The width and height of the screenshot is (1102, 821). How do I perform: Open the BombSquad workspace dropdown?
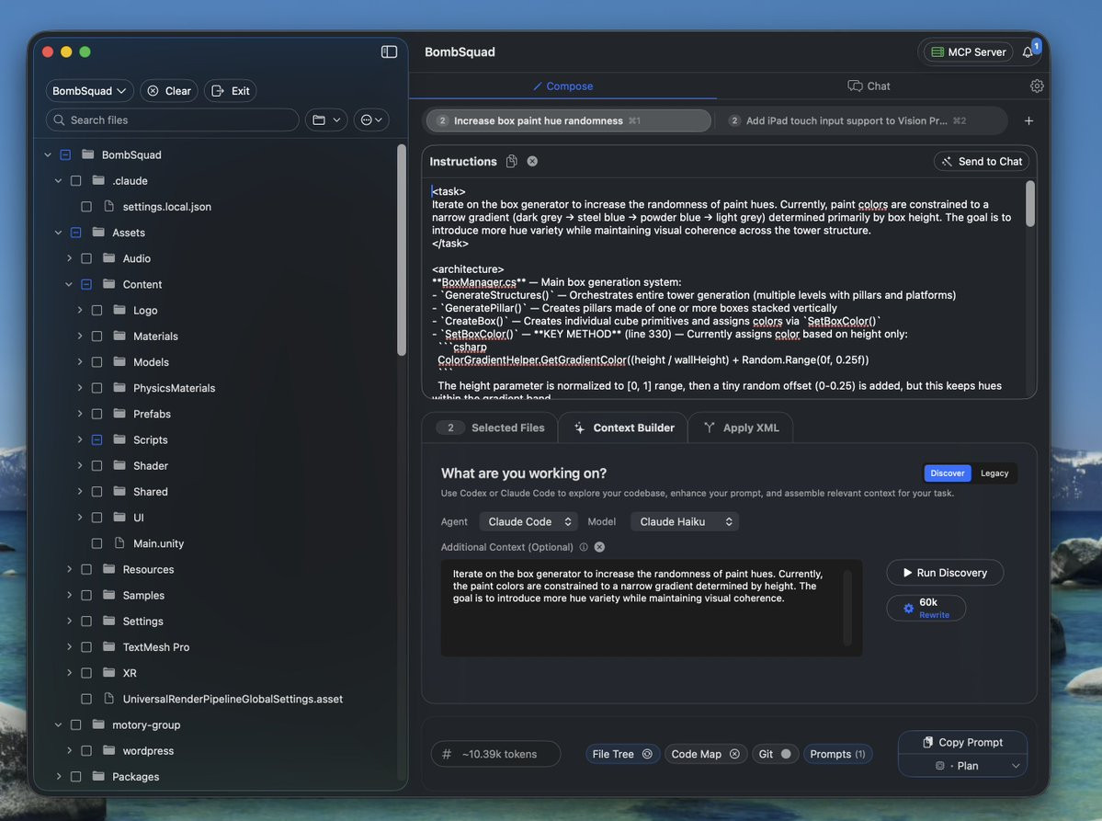pyautogui.click(x=89, y=91)
